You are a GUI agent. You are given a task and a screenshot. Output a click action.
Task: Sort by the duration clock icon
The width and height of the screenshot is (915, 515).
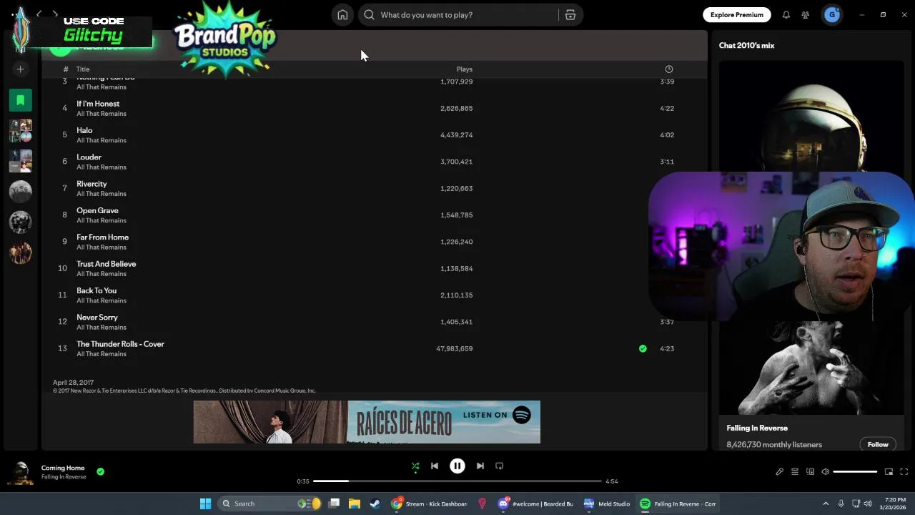pyautogui.click(x=669, y=69)
